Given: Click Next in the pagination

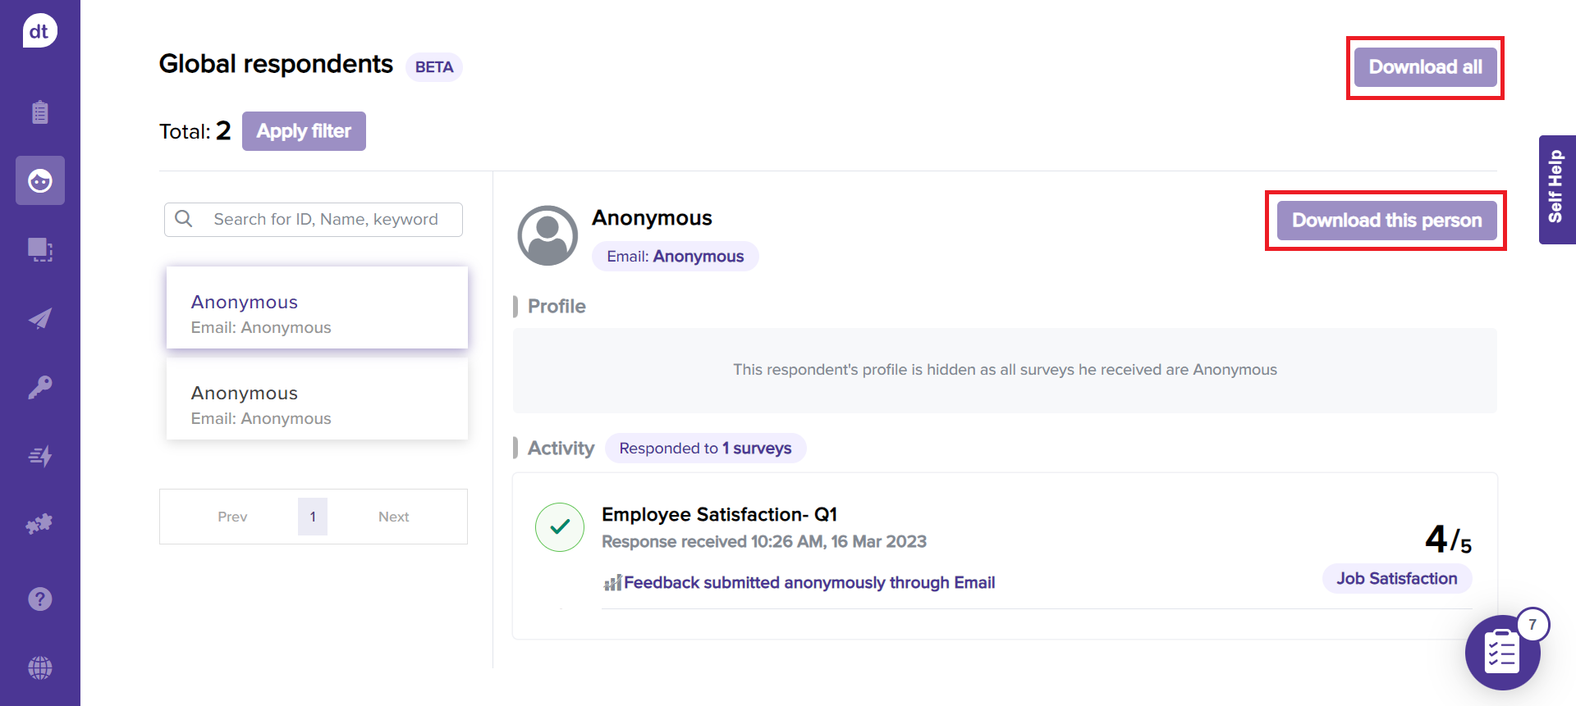Looking at the screenshot, I should 393,517.
